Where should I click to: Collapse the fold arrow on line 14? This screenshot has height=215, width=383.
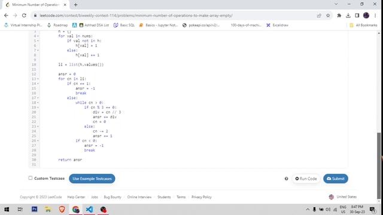[38, 84]
